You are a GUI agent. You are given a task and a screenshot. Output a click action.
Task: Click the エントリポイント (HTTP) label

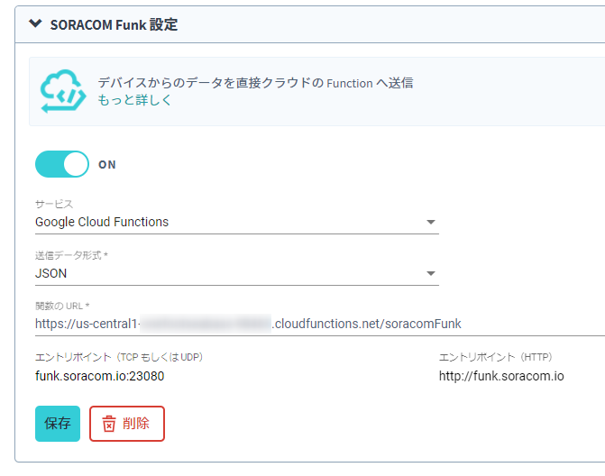tap(494, 357)
